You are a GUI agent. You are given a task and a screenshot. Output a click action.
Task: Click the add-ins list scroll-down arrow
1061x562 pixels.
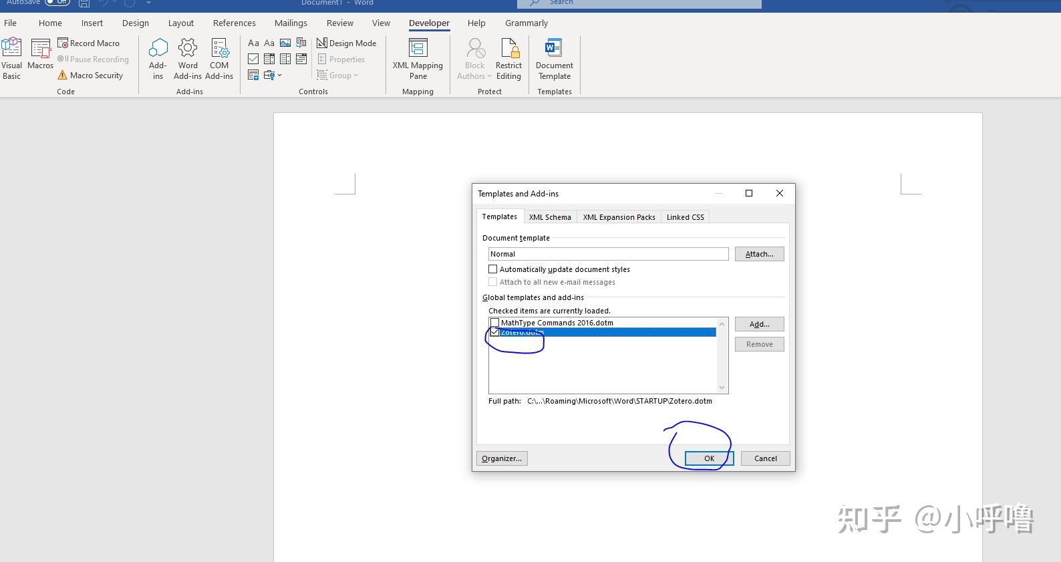(722, 388)
